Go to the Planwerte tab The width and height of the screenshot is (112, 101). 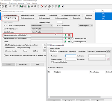coord(42,16)
